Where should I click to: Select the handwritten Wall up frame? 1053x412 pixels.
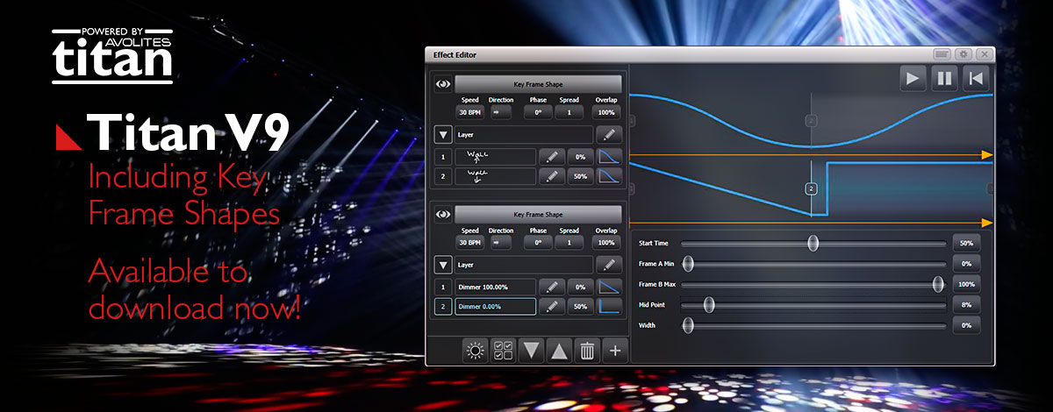coord(495,157)
